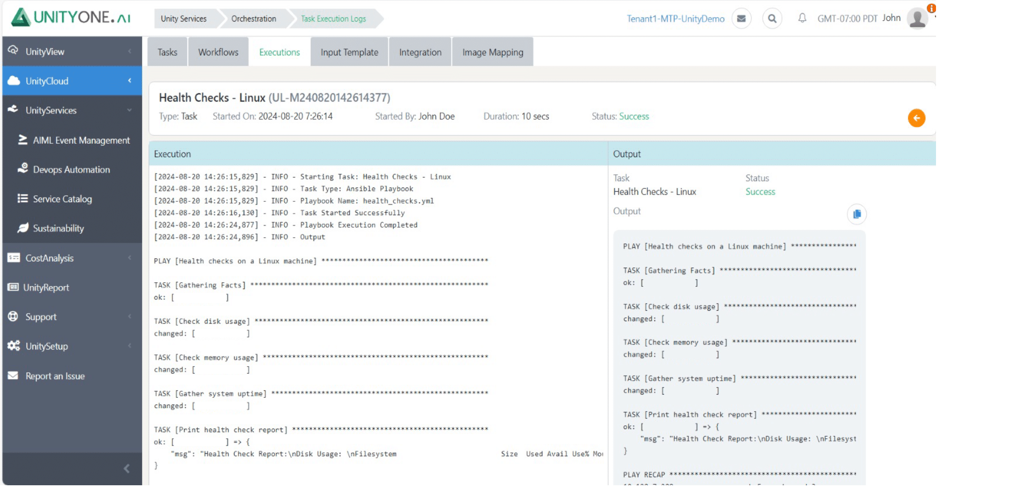This screenshot has height=497, width=1013.
Task: Go to Orchestration breadcrumb
Action: [x=254, y=19]
